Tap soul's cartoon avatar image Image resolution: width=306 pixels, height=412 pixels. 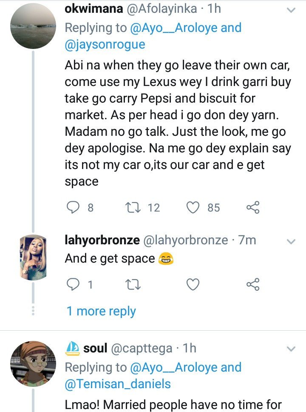33,364
